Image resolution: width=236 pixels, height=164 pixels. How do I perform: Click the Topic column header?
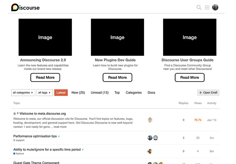16,103
